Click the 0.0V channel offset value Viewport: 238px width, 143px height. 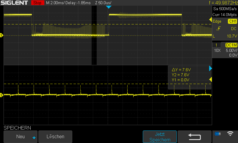coord(233,55)
